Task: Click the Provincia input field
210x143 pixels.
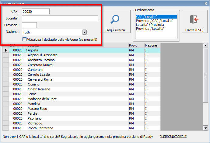Action: pyautogui.click(x=29, y=25)
